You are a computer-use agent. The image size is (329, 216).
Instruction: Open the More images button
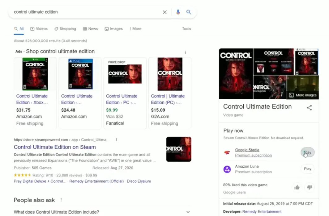(303, 95)
